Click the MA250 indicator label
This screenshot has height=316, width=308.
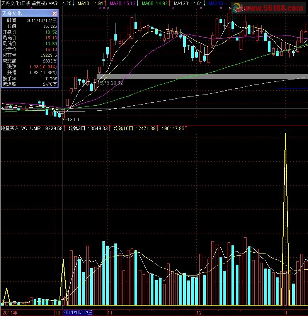click(x=217, y=3)
